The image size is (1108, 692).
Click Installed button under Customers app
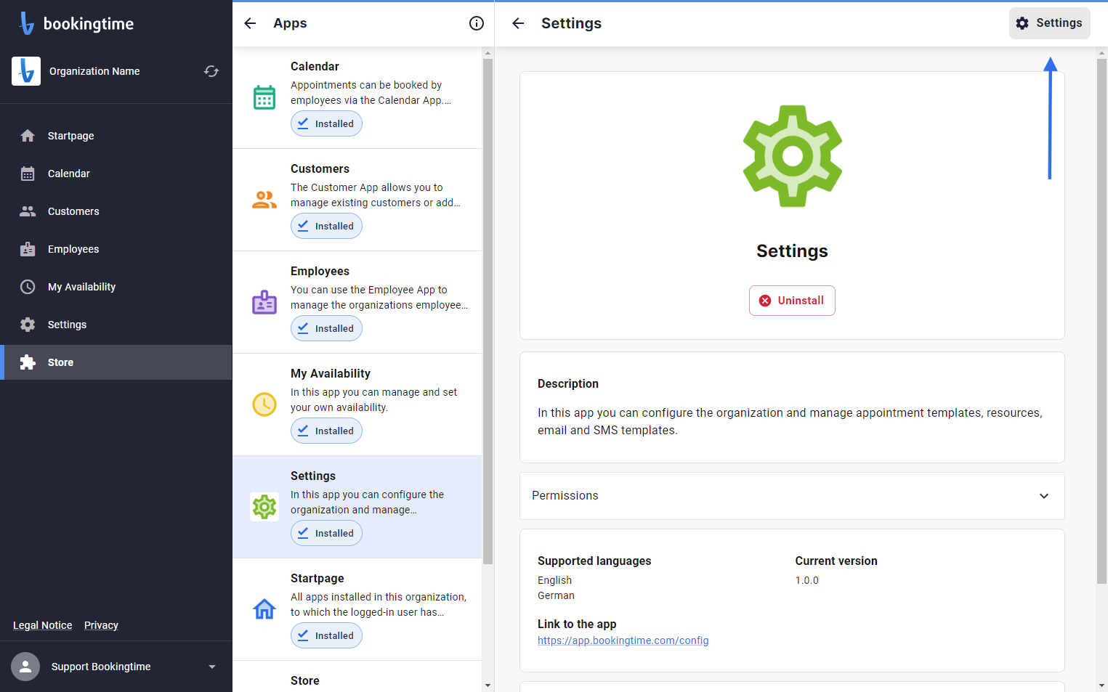pos(326,226)
